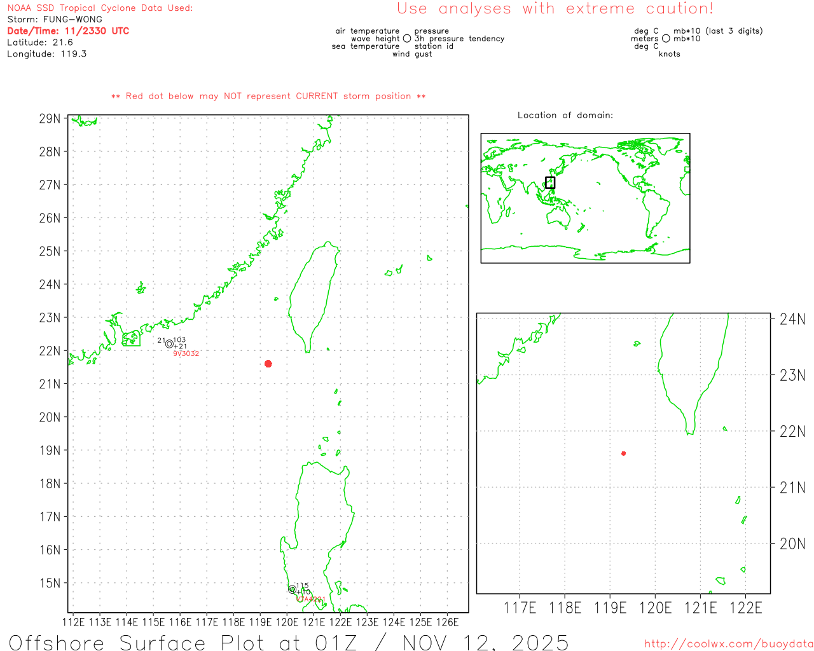Viewport: 814px width, 651px height.
Task: Click the Location of domain world thumbnail
Action: click(x=585, y=198)
